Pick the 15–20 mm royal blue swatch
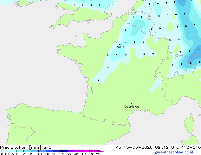 click(49, 151)
